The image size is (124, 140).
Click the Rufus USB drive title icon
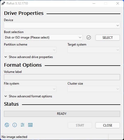tap(3, 3)
